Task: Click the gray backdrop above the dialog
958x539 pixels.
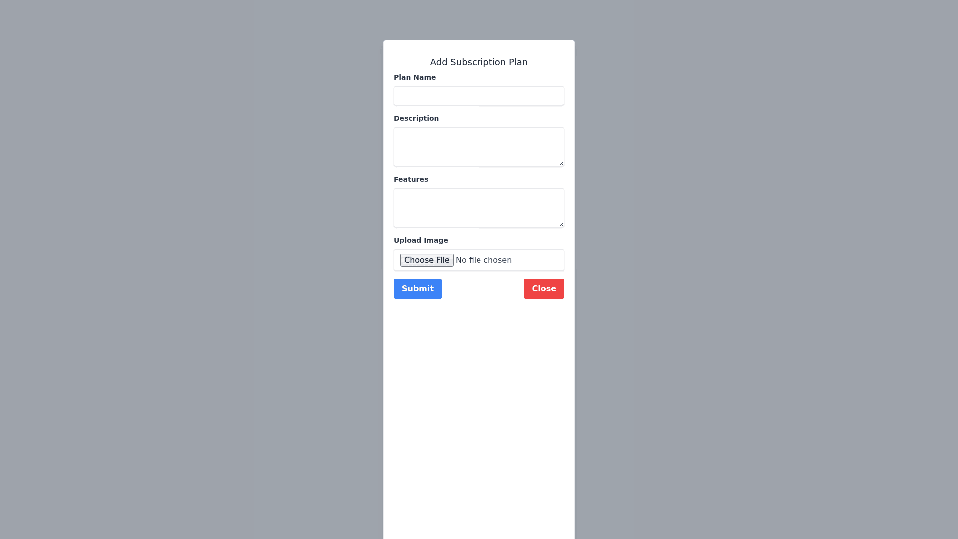Action: pyautogui.click(x=479, y=20)
